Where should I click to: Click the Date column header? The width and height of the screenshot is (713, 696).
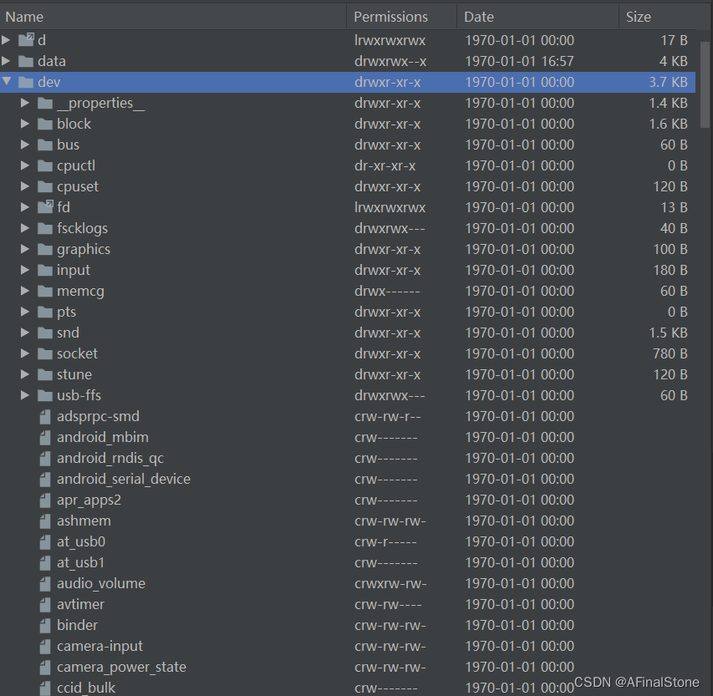537,17
